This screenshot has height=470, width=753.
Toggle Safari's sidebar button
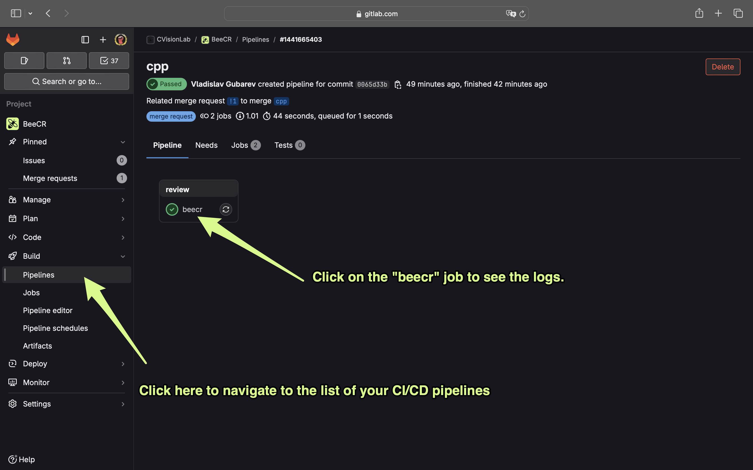[16, 13]
